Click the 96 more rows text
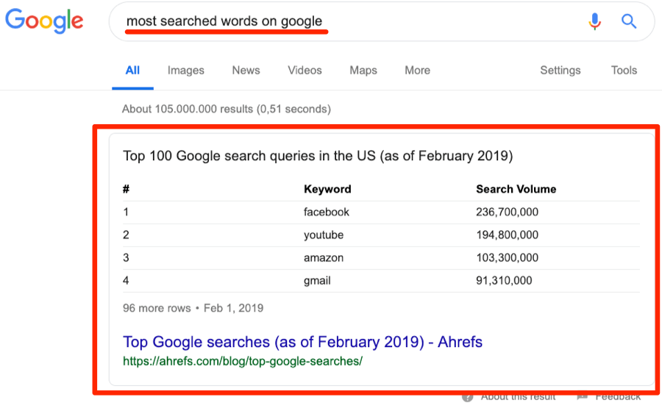The height and width of the screenshot is (408, 662). click(157, 308)
